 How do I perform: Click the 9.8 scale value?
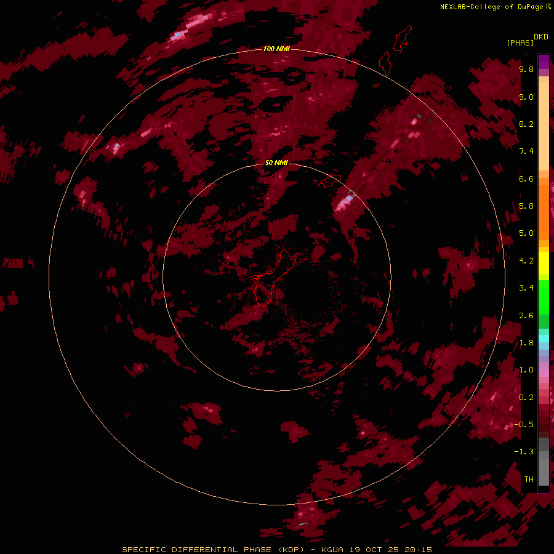[526, 69]
